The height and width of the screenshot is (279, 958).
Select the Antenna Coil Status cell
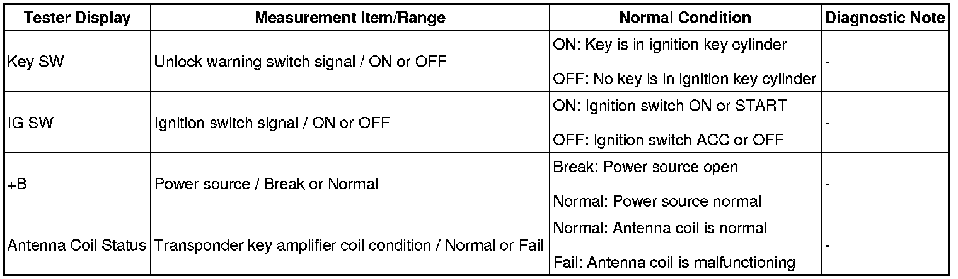coord(76,245)
